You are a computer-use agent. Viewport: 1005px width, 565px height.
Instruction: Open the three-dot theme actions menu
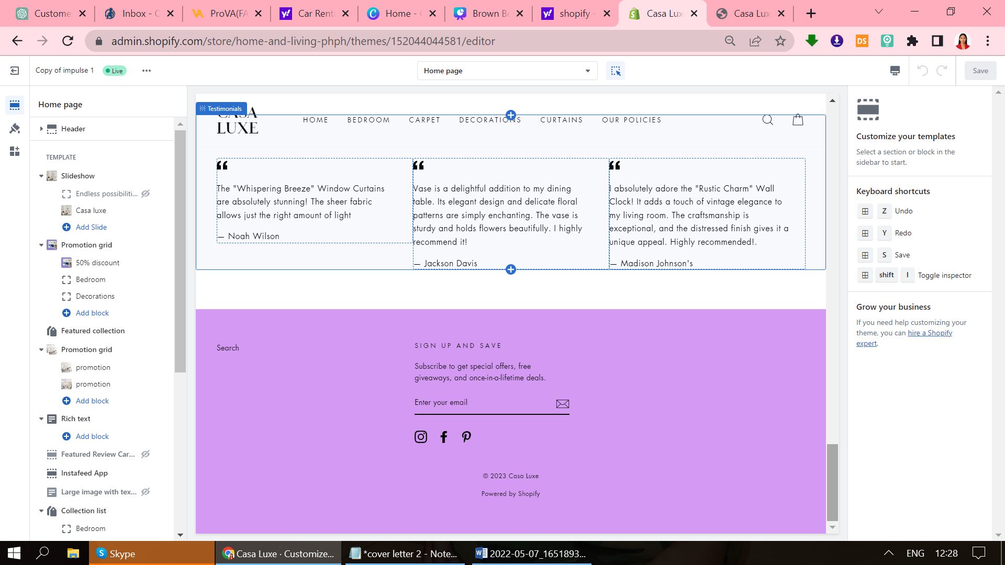pos(147,71)
